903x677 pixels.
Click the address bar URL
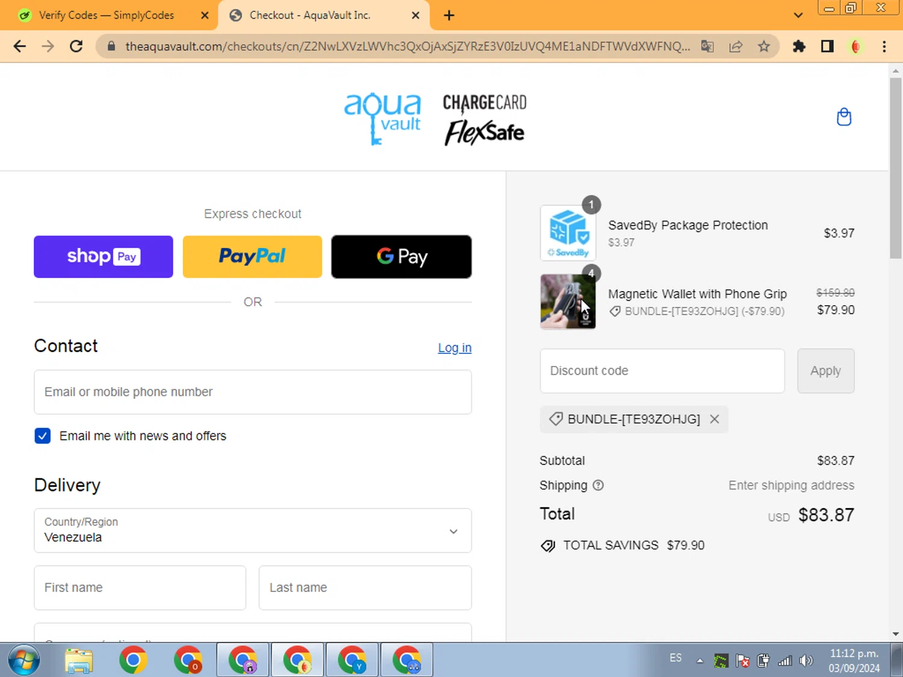coord(408,46)
